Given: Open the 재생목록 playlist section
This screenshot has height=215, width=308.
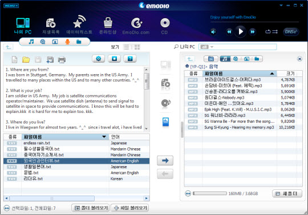Looking at the screenshot, I should coord(51,26).
